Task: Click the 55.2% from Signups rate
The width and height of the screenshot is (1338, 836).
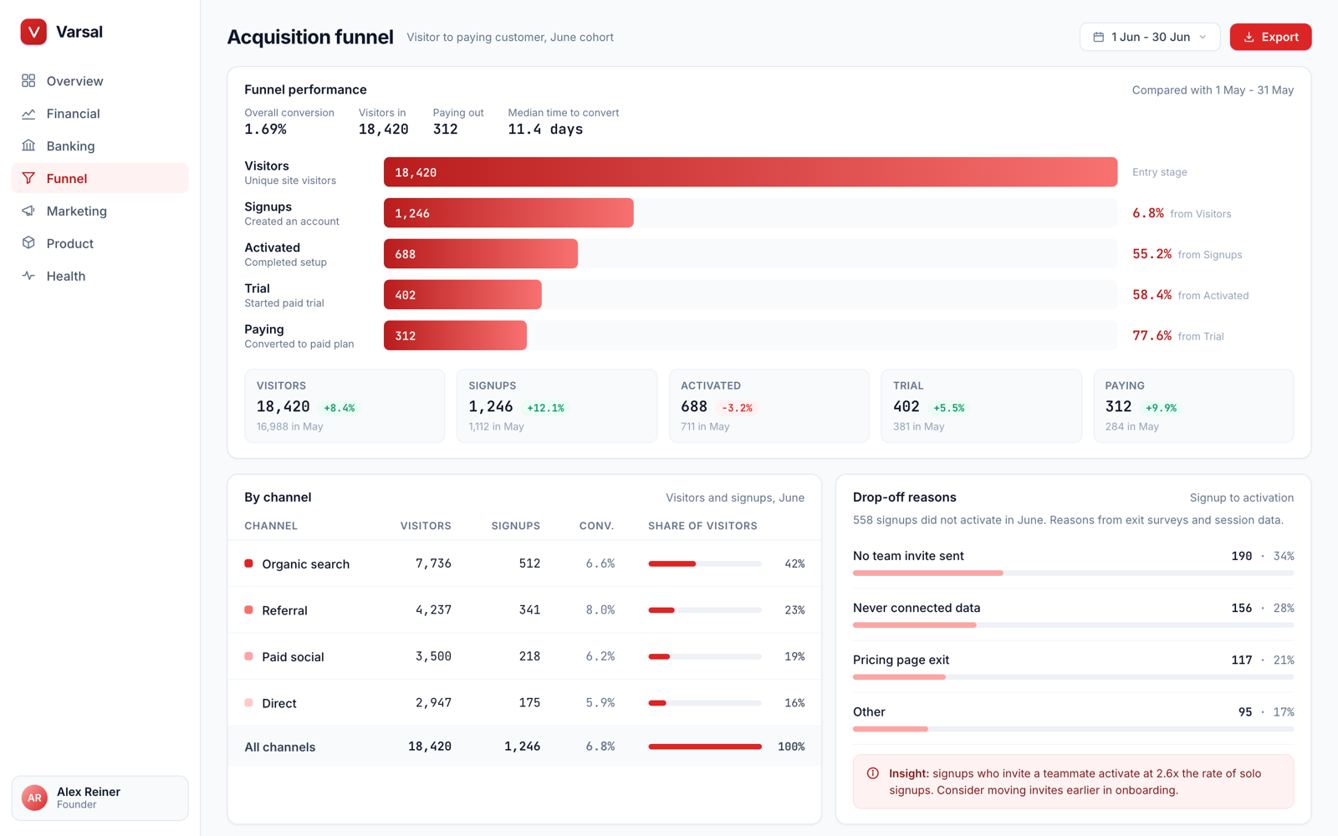Action: (x=1187, y=254)
